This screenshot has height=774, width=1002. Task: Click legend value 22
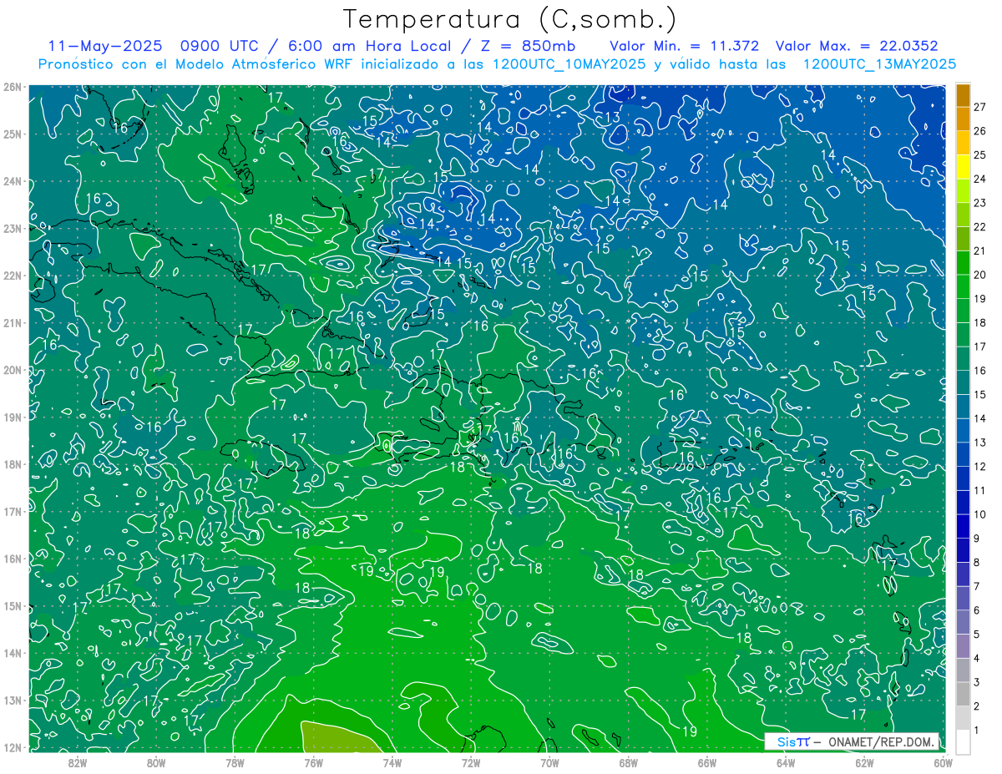[x=979, y=227]
